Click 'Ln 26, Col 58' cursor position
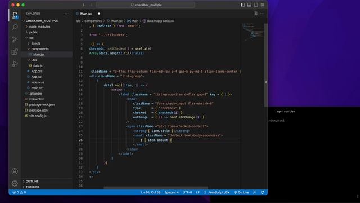This screenshot has width=360, height=203. pos(151,192)
